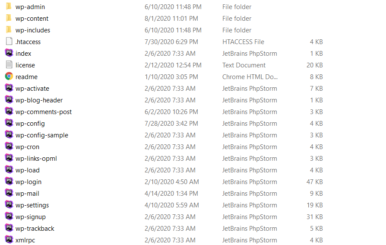Viewport: 386px width, 245px height.
Task: Click the PhpStorm icon beside wp-blog-header
Action: (9, 99)
